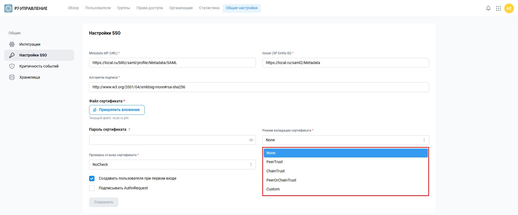Open the Обзор tab

click(x=73, y=8)
